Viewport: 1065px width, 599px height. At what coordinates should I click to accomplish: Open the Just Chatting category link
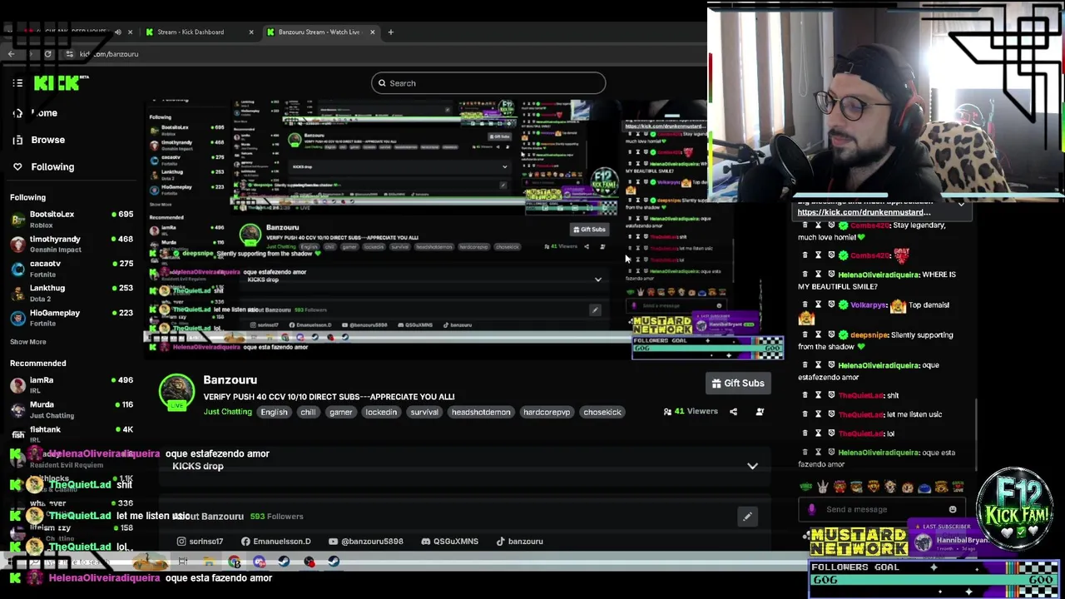coord(228,412)
